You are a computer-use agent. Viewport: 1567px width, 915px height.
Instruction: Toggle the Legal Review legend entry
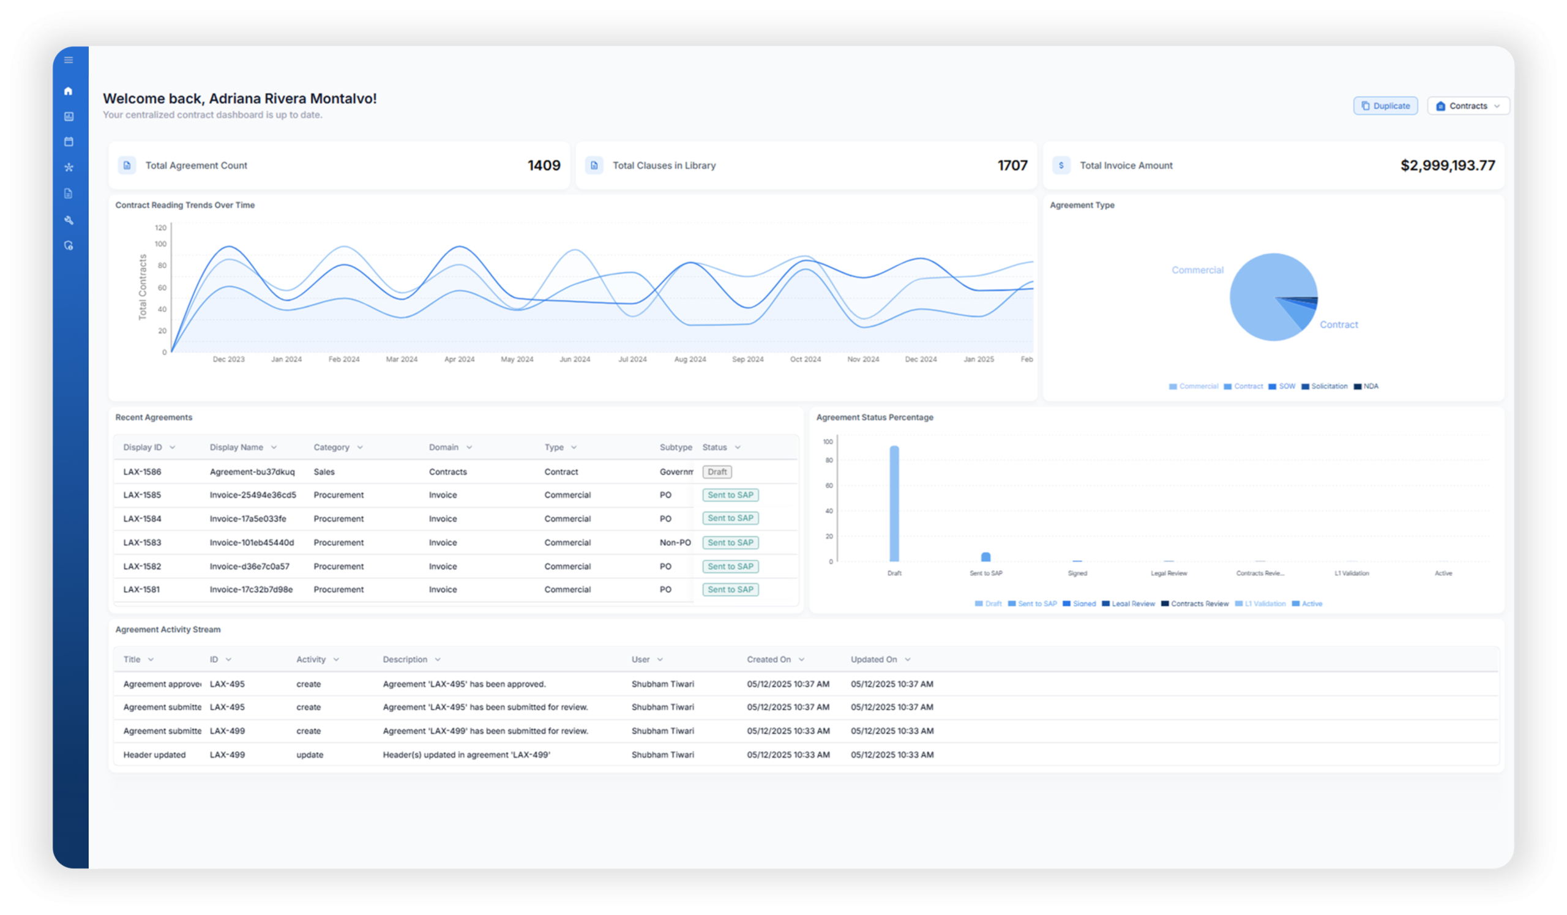tap(1128, 603)
